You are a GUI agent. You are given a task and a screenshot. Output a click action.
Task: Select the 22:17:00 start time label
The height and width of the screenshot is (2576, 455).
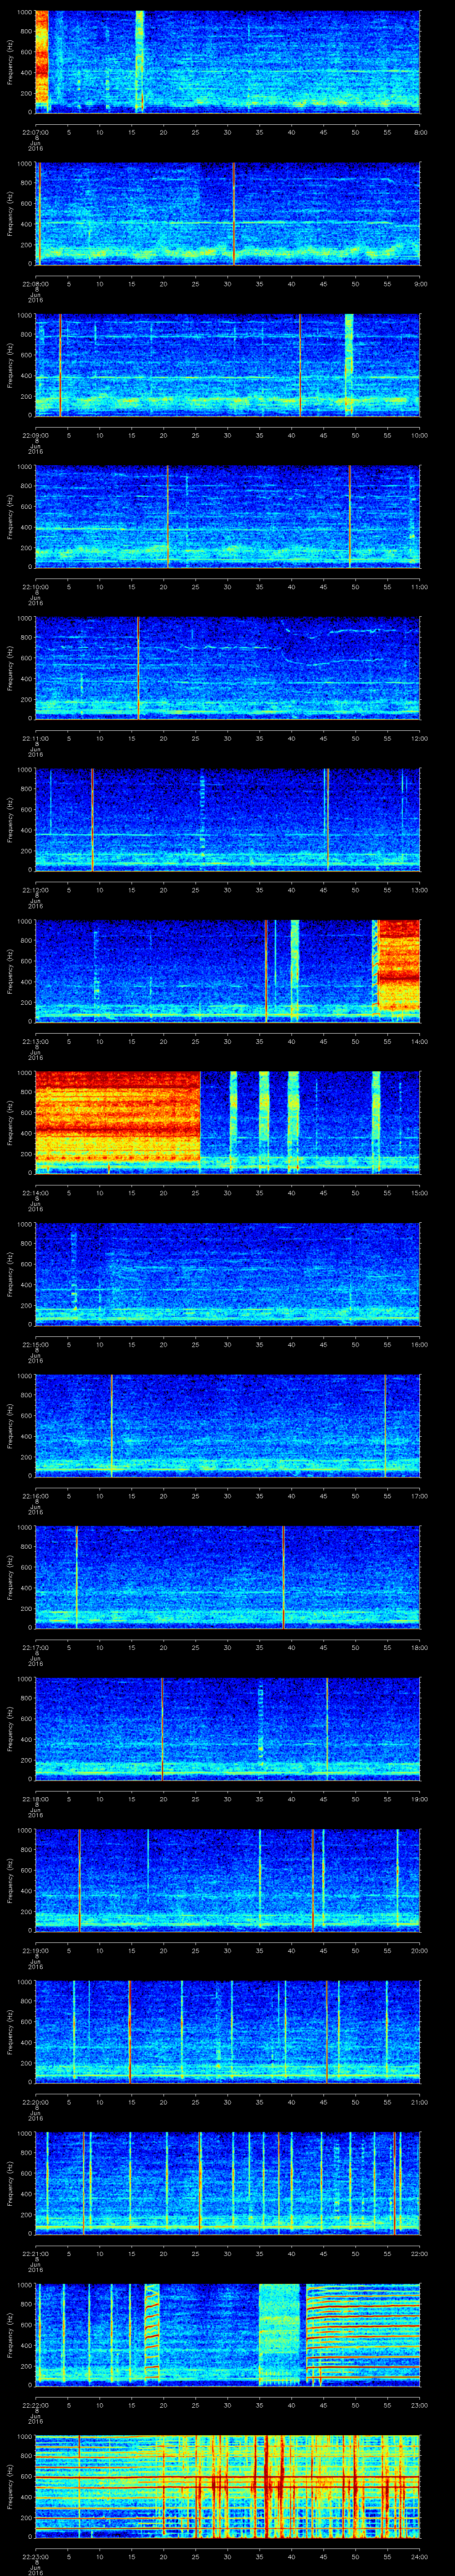[35, 1647]
